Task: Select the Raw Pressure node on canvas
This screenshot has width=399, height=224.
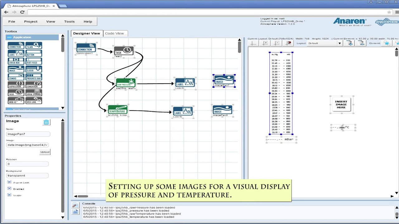Action: pyautogui.click(x=126, y=83)
